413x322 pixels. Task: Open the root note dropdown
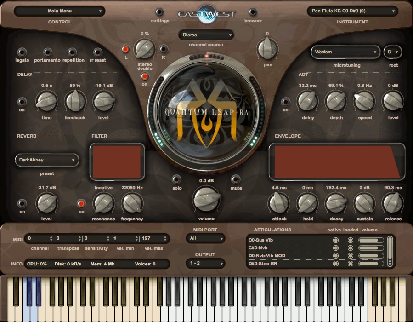[392, 52]
